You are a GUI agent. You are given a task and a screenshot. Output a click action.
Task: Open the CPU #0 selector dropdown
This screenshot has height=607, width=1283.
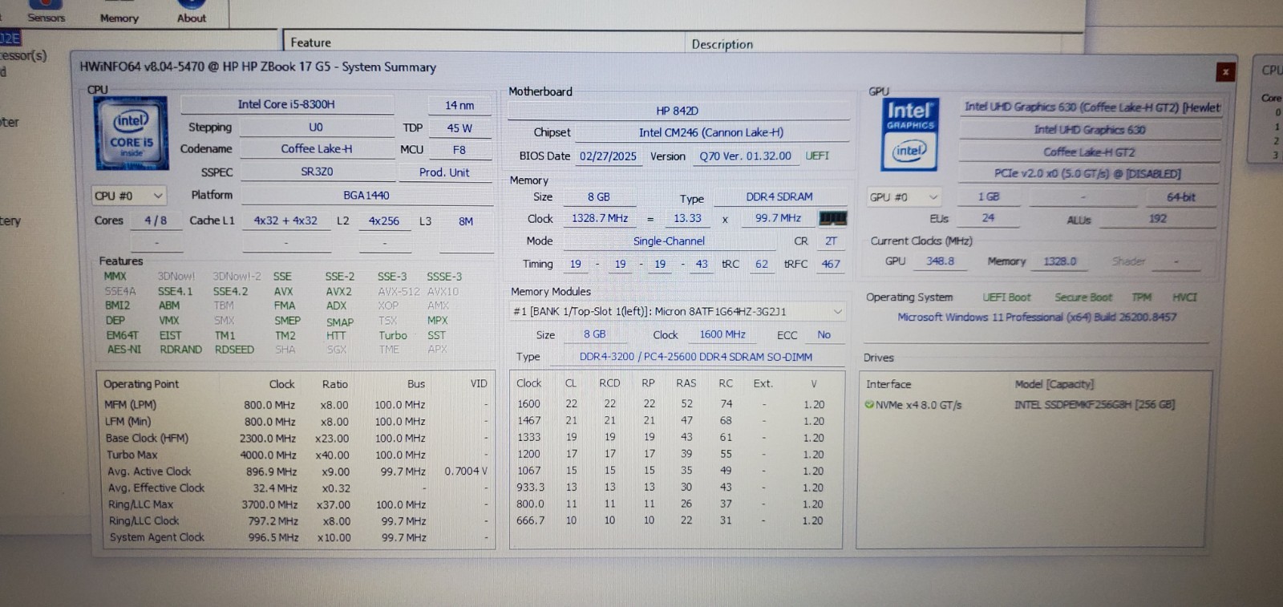(x=128, y=196)
